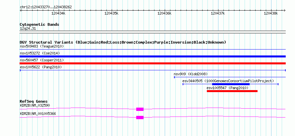Select the full-width red nsv560457 loss bar
Screen dimensions: 295x136
tap(152, 63)
